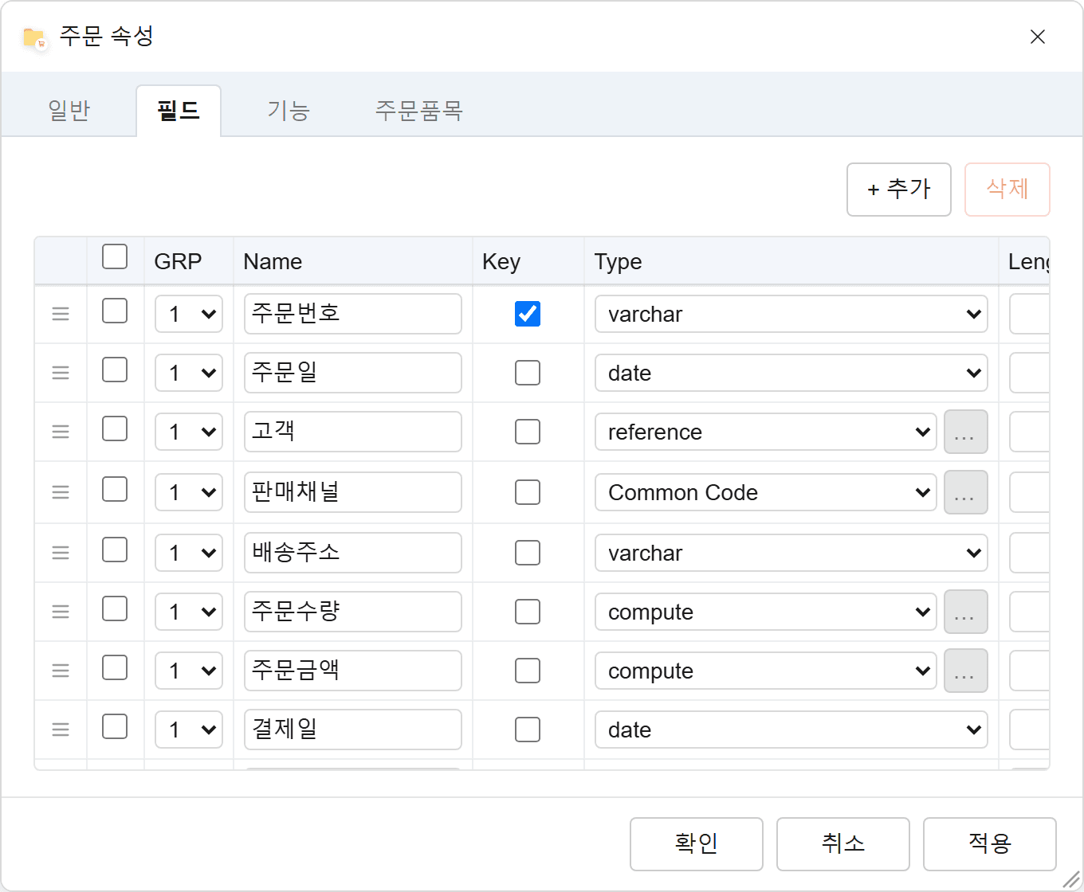Open compute settings ellipsis for 주문수량 field

coord(965,612)
